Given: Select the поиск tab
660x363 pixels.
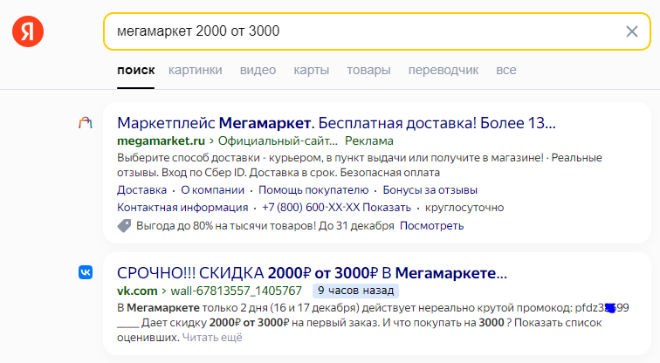Looking at the screenshot, I should point(136,71).
